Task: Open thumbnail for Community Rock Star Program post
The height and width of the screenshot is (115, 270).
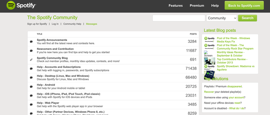Action: click(x=209, y=47)
